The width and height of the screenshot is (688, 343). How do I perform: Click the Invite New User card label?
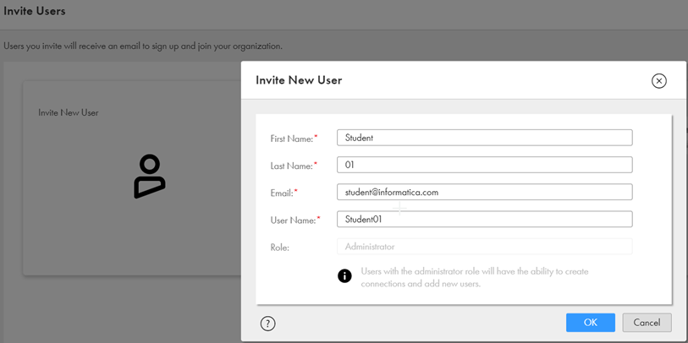coord(69,112)
